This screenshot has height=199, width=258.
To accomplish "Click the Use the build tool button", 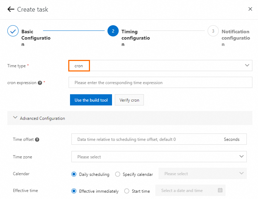I will coord(91,100).
